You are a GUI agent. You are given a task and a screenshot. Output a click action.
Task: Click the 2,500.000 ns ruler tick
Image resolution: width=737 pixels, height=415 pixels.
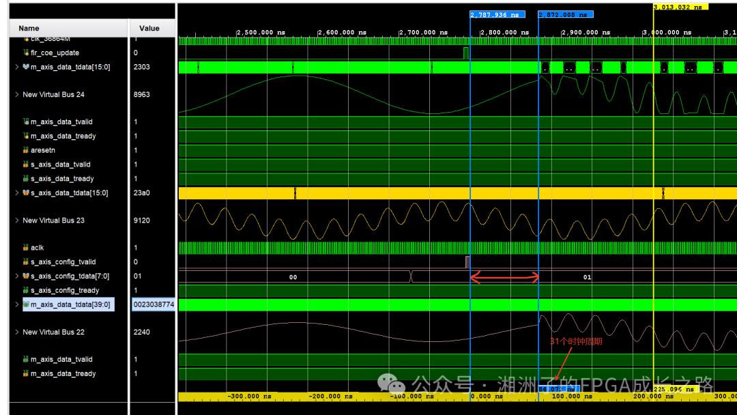(261, 33)
